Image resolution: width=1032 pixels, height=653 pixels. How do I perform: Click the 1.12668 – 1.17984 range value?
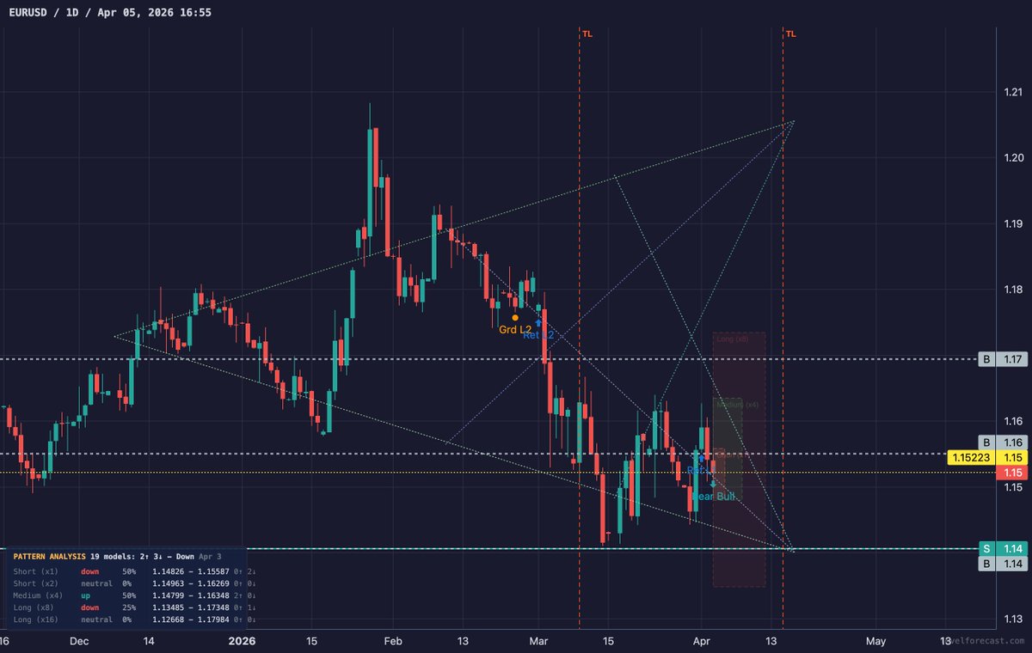coord(190,619)
